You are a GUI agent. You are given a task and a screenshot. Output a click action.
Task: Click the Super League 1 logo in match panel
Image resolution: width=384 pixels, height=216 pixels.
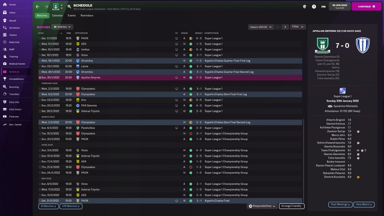(343, 91)
